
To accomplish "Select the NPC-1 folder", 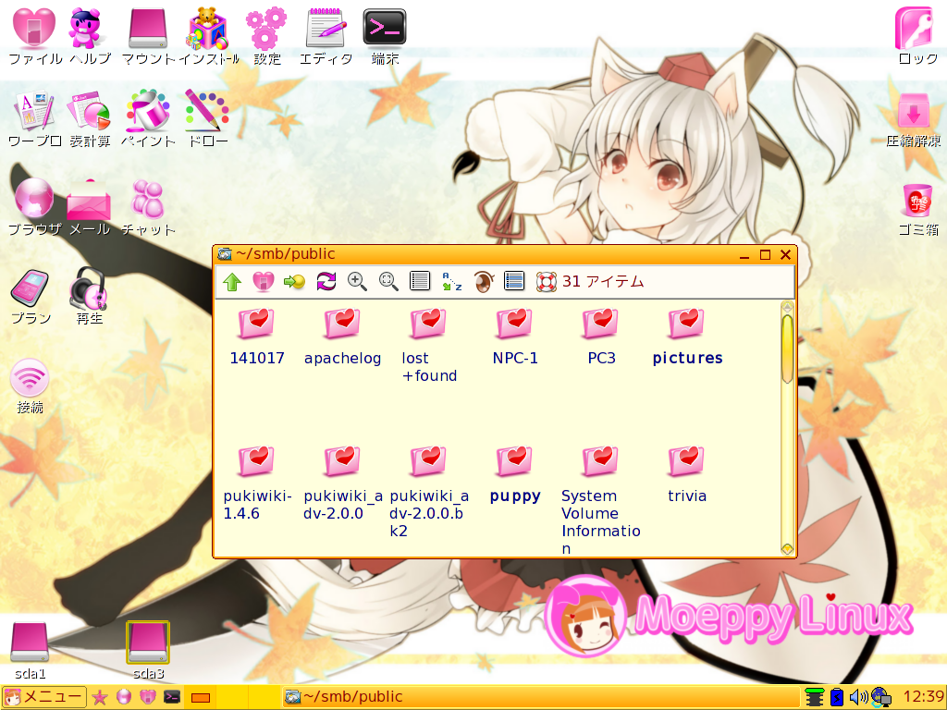I will 515,337.
